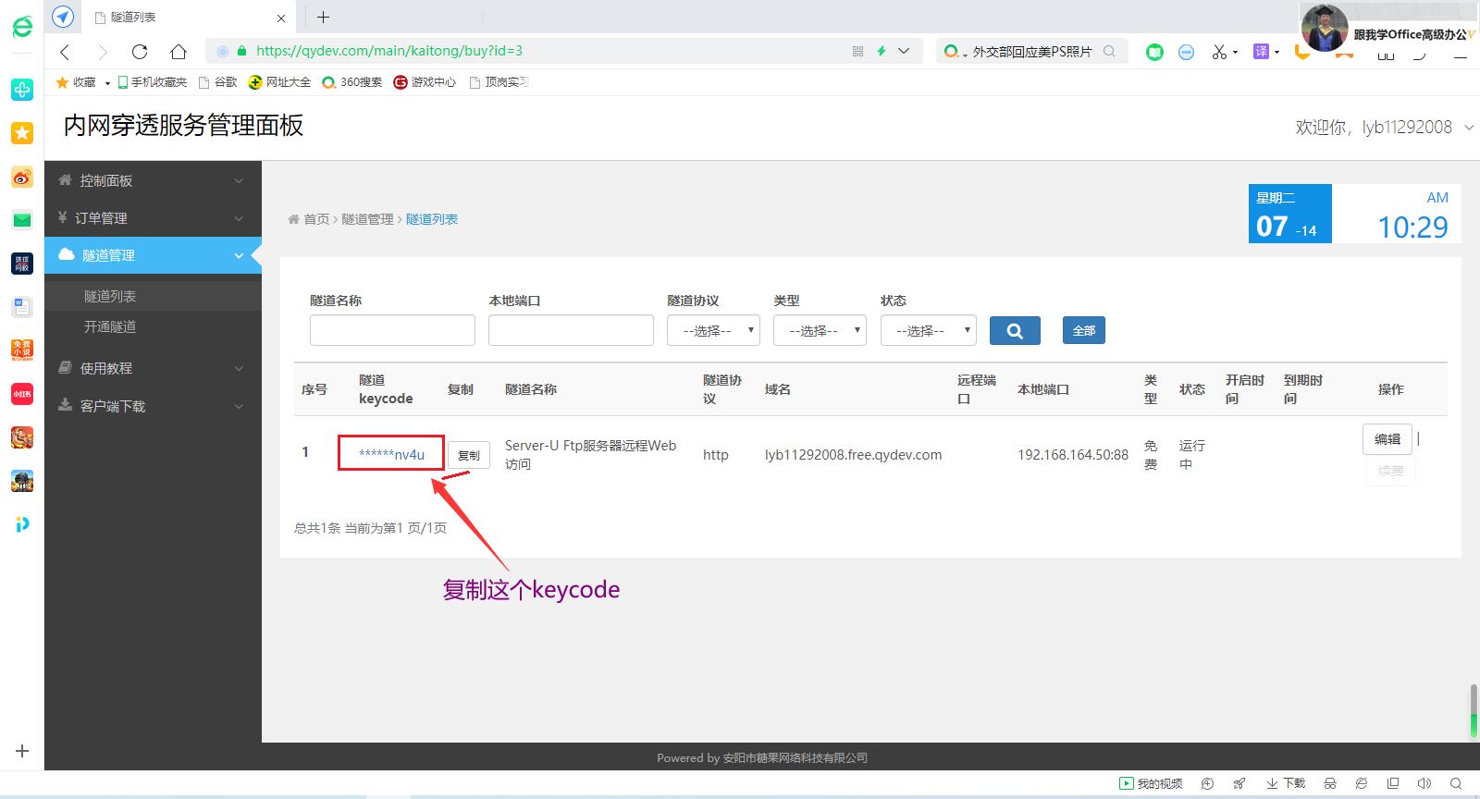Click the blue round ad-block extension icon

pyautogui.click(x=1187, y=52)
